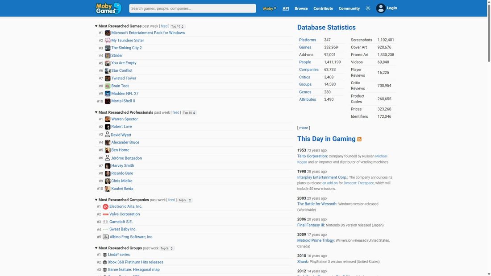Click the Mortal Shell II thumbnail icon

pyautogui.click(x=108, y=101)
